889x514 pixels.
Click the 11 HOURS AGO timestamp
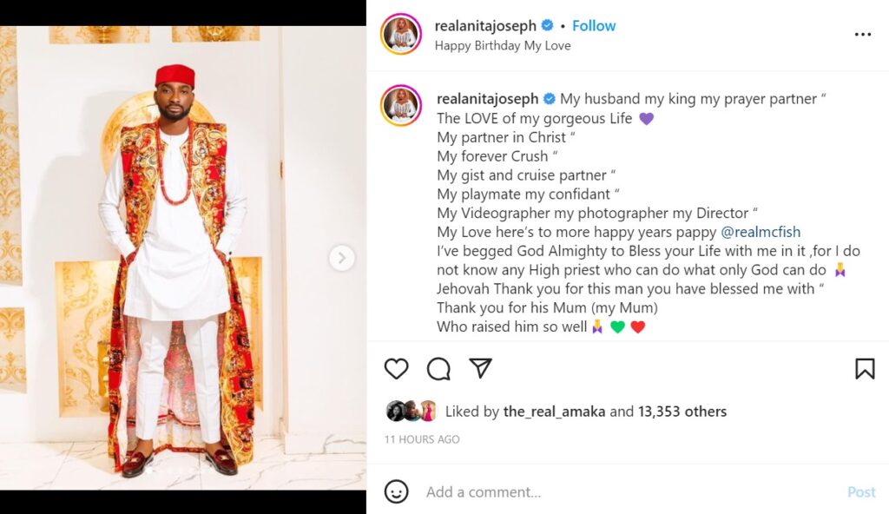pos(422,439)
